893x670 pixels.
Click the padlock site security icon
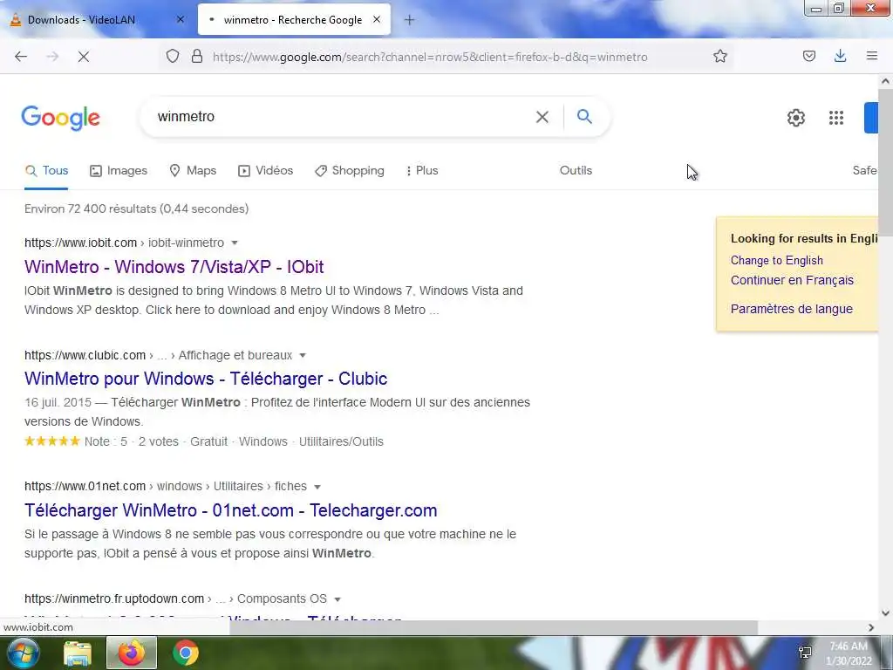point(197,56)
